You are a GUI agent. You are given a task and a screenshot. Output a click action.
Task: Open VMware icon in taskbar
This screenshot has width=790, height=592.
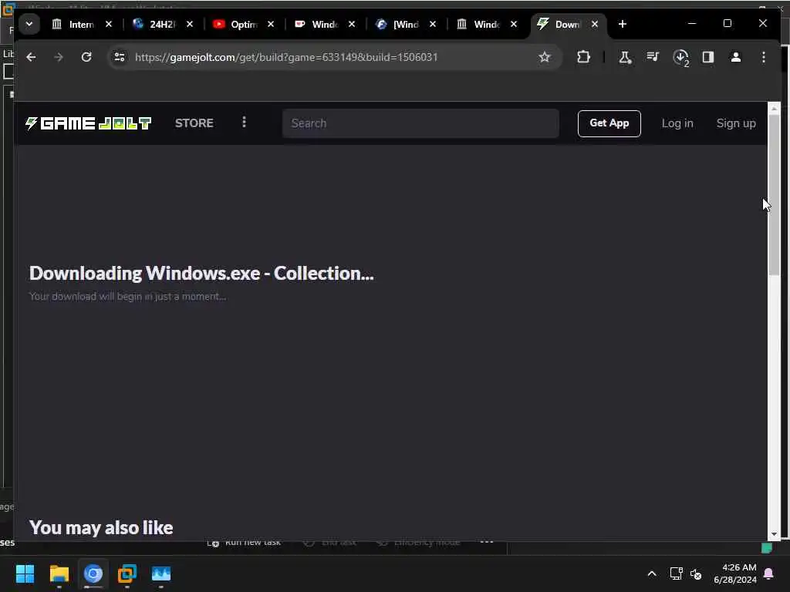click(127, 573)
